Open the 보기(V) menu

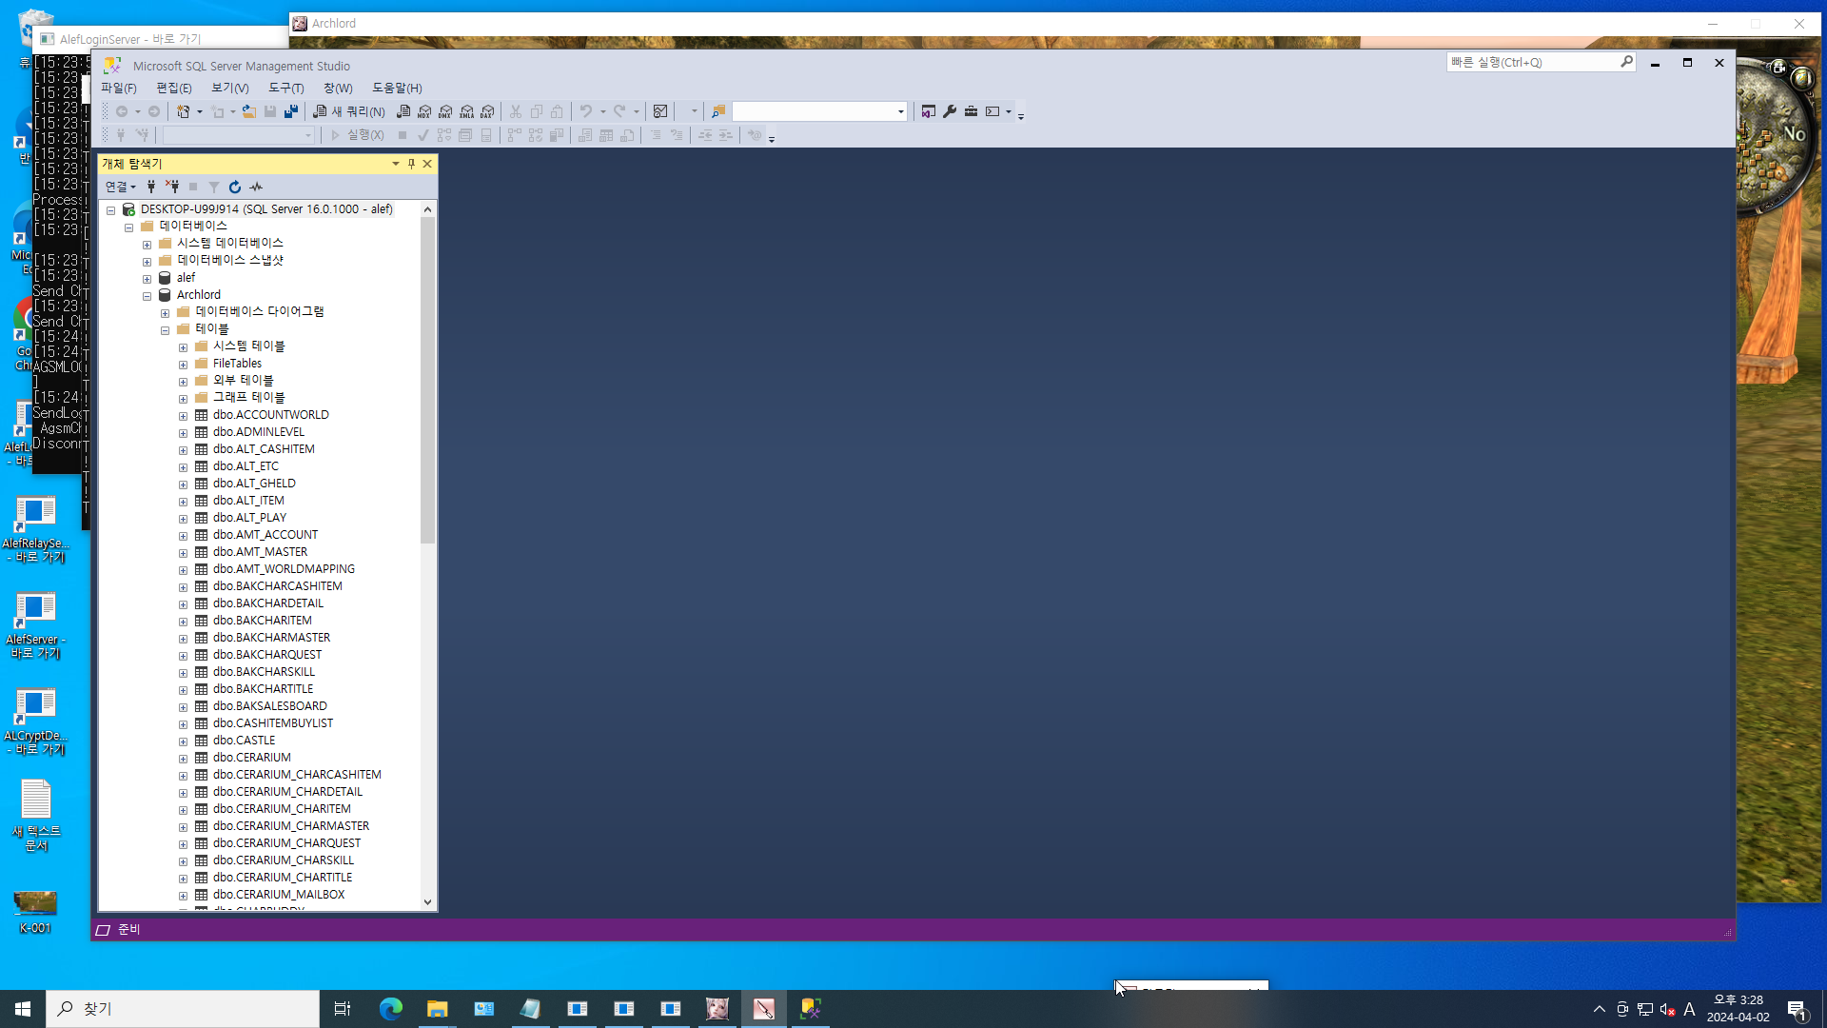click(229, 88)
